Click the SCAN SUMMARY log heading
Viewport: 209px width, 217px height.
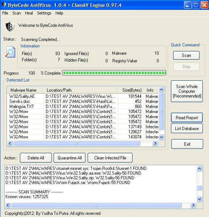pyautogui.click(x=34, y=192)
